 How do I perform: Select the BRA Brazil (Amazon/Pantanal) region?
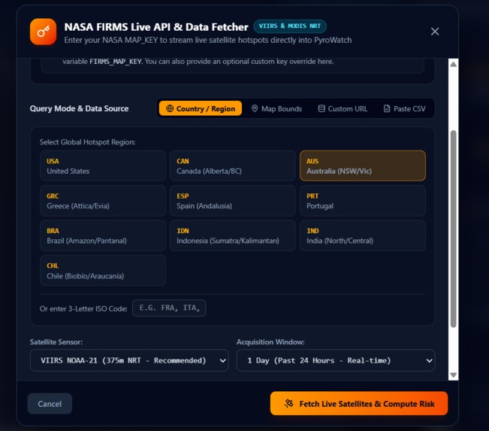[x=103, y=235]
